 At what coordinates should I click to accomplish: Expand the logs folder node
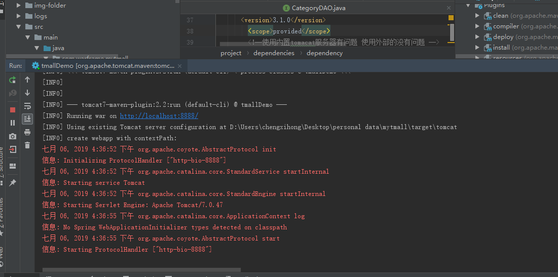(x=19, y=16)
